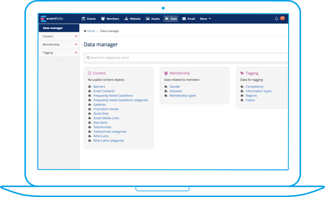Expand the Tagging sidebar section
325x197 pixels.
tap(76, 52)
